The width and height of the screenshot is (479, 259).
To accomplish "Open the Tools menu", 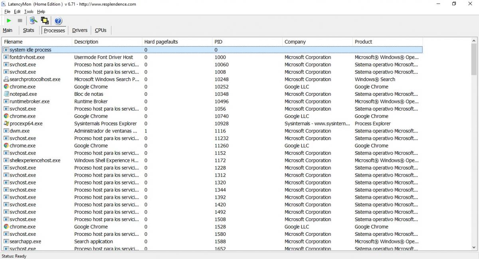I will coord(29,12).
